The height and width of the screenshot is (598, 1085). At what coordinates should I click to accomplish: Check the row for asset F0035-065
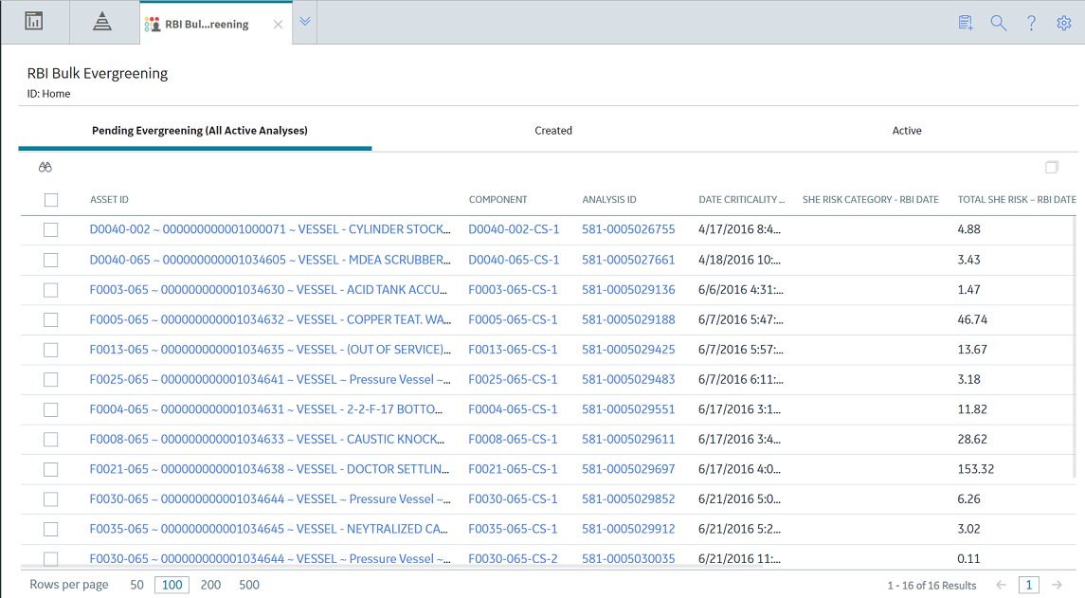(x=51, y=530)
